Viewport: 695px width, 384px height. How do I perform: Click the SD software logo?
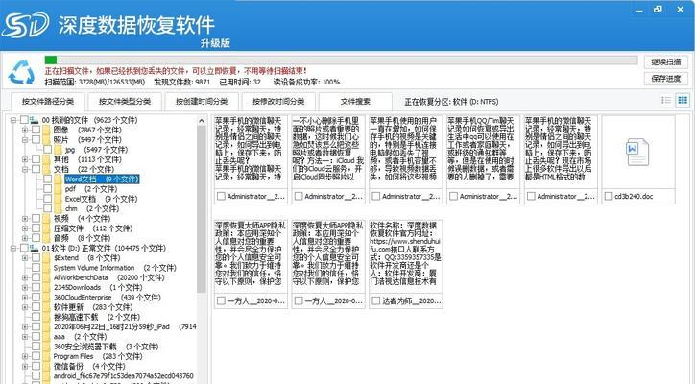pyautogui.click(x=25, y=25)
